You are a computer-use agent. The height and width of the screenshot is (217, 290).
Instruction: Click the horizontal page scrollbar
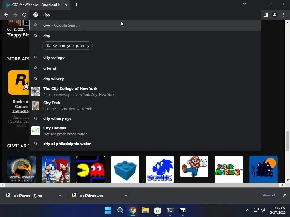142,185
